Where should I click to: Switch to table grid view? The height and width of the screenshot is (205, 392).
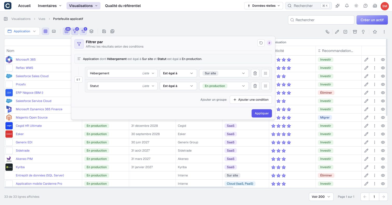coord(45,31)
